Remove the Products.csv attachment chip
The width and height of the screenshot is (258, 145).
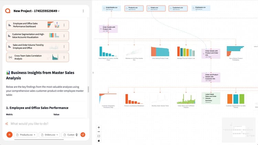pyautogui.click(x=34, y=135)
